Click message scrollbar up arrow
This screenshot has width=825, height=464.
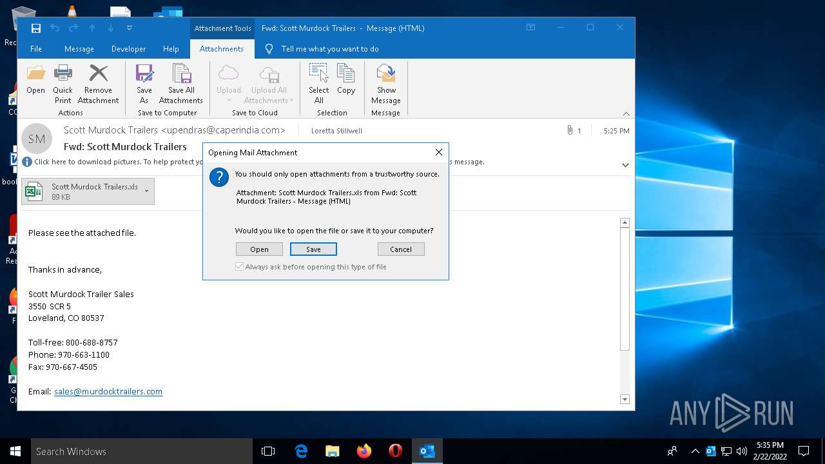click(625, 222)
